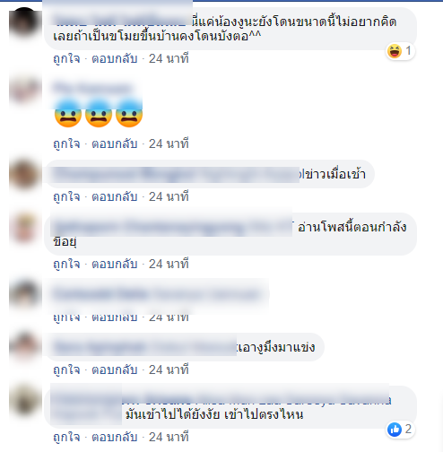
Task: Open the laughing reaction count on first comment
Action: [x=400, y=51]
